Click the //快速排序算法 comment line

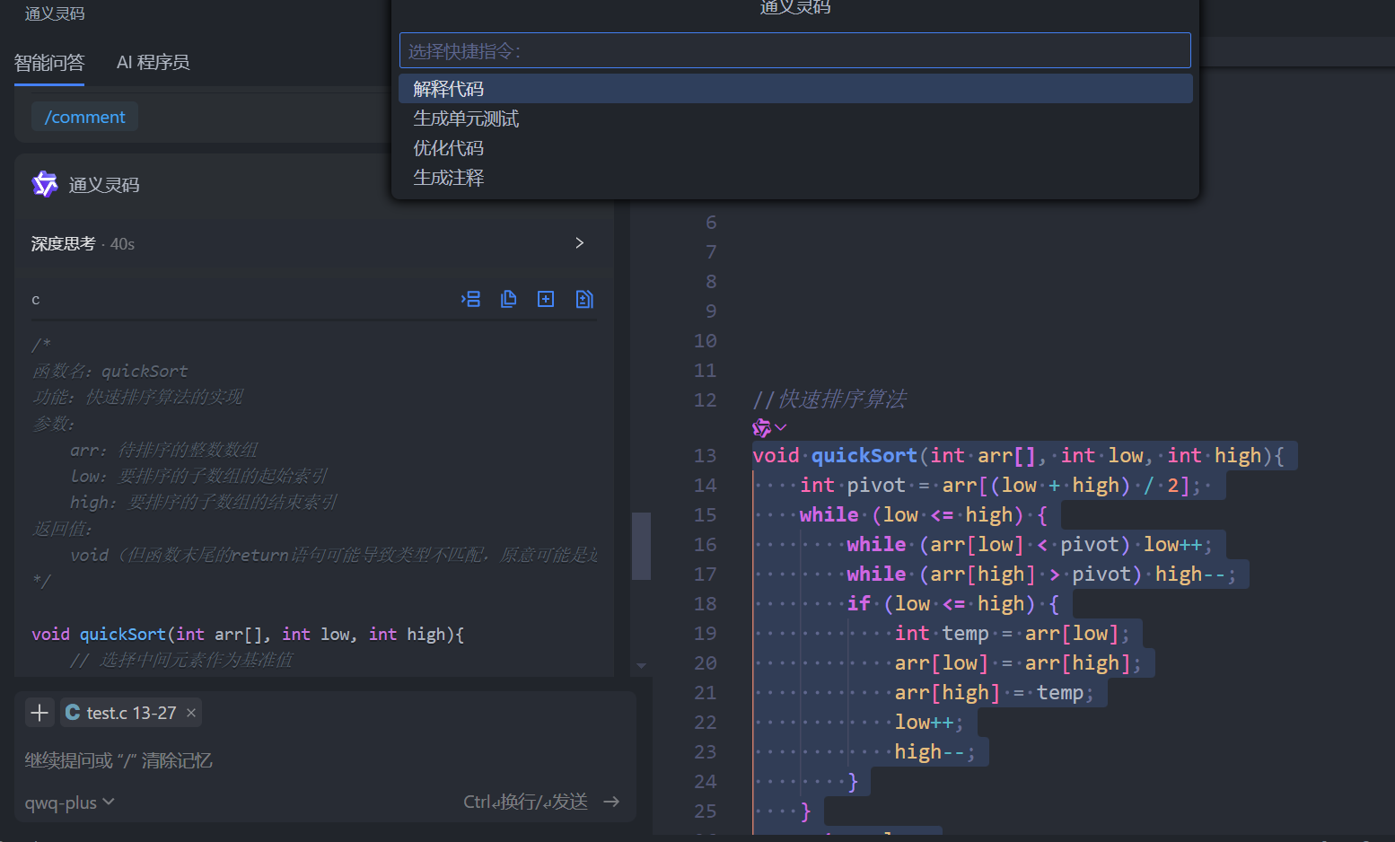point(829,399)
